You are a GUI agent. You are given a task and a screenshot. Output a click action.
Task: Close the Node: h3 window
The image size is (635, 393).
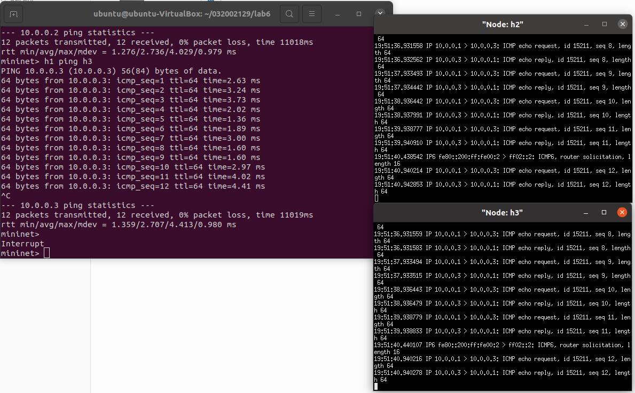tap(622, 212)
